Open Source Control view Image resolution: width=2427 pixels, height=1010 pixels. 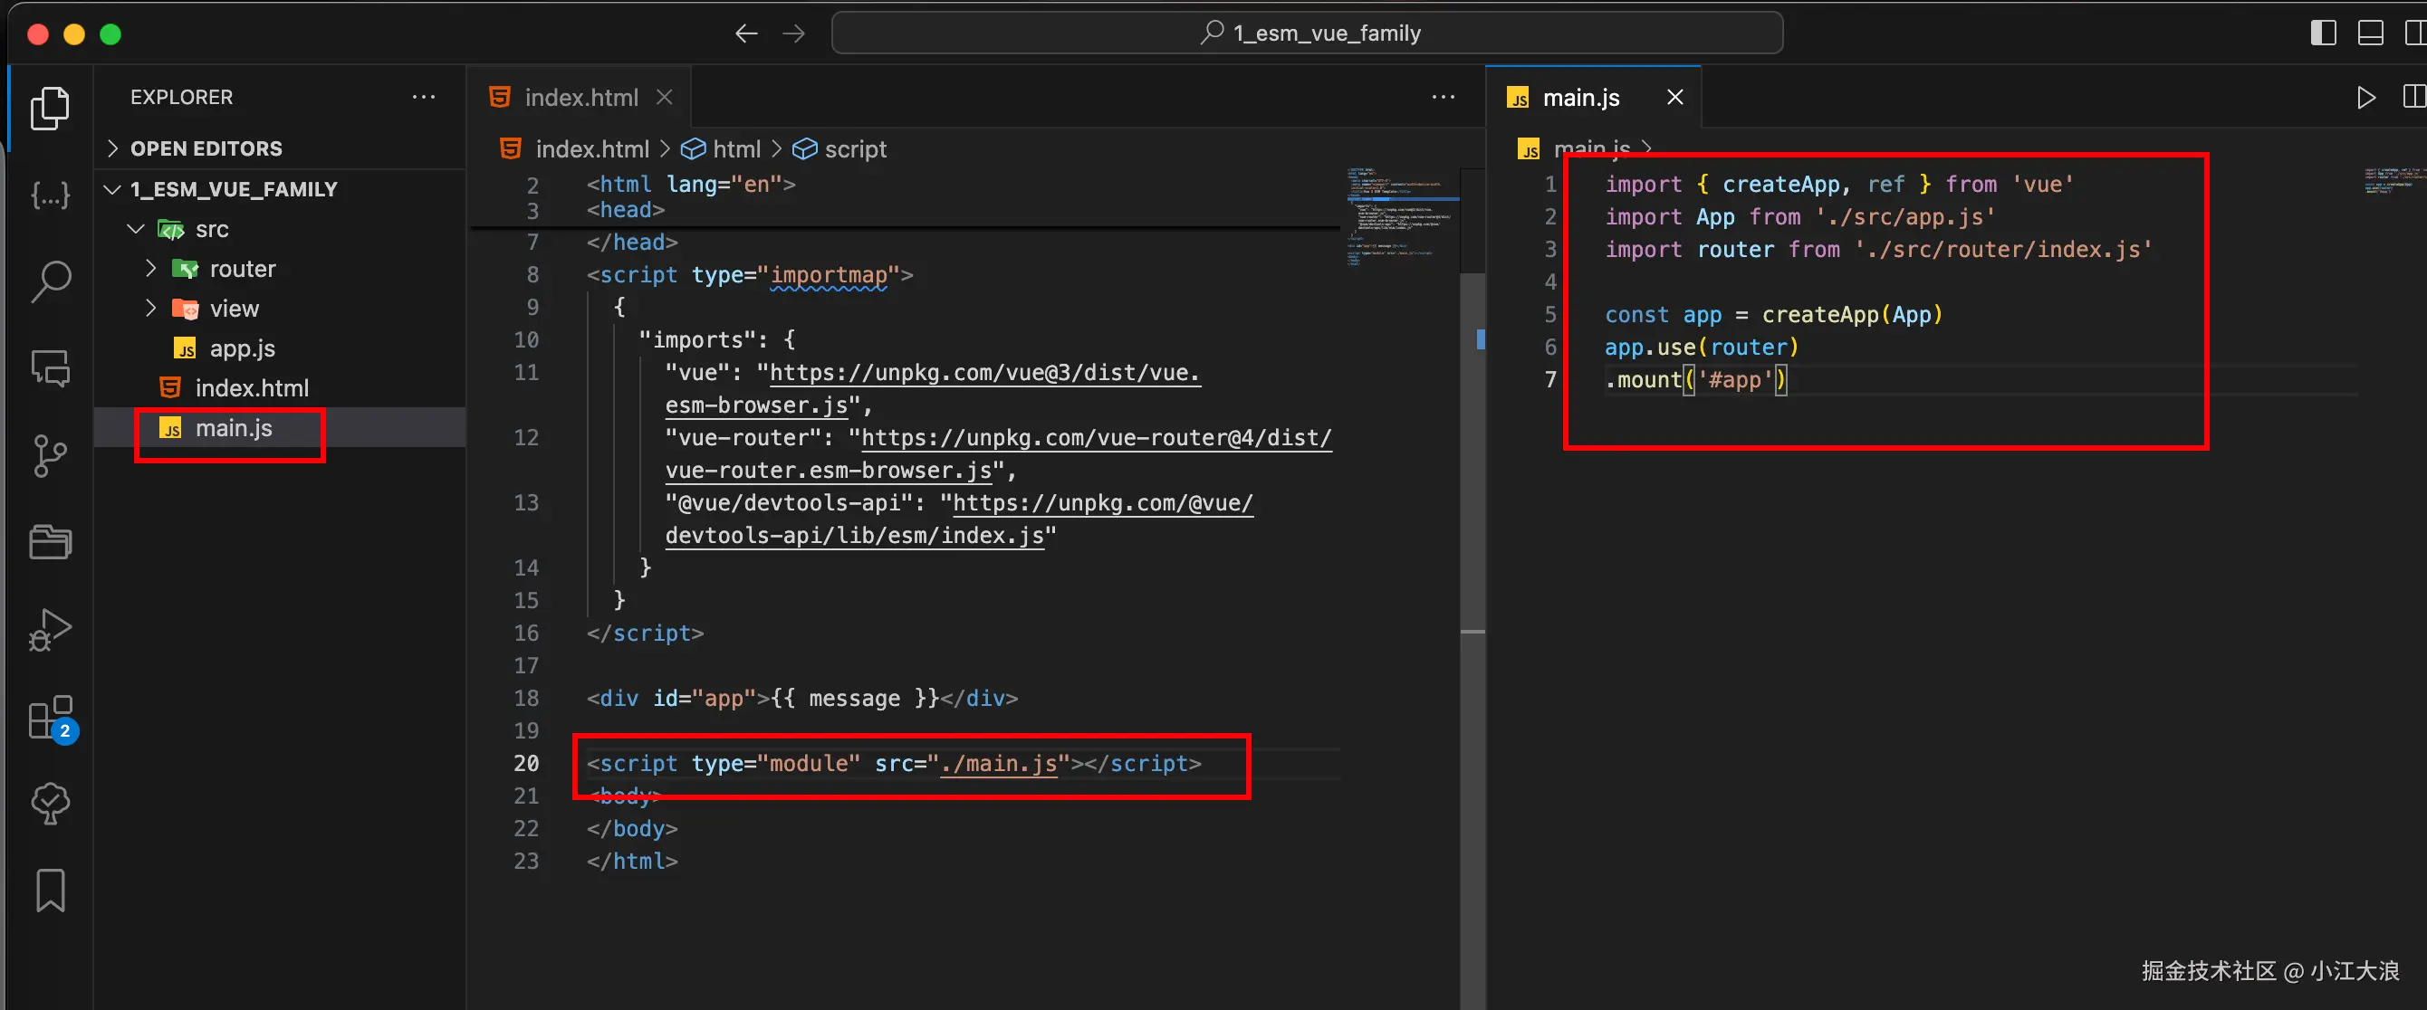coord(50,455)
